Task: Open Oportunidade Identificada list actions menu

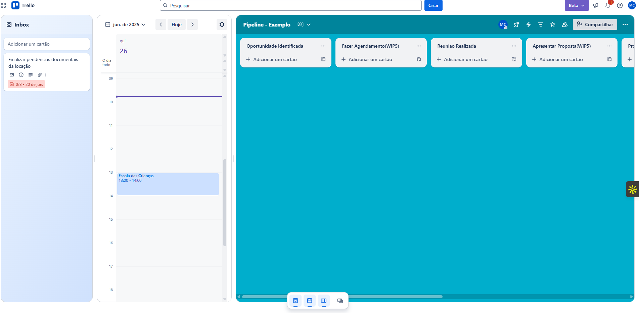Action: 323,46
